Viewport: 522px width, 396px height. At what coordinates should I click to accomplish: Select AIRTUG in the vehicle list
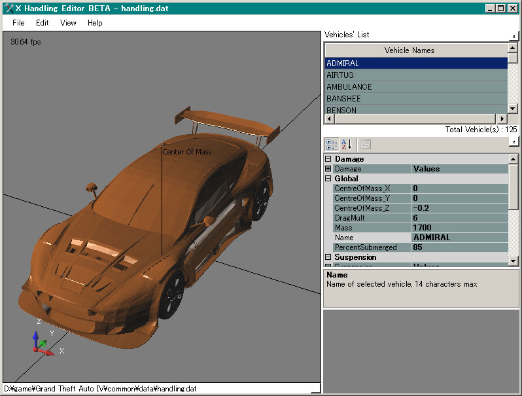point(416,75)
